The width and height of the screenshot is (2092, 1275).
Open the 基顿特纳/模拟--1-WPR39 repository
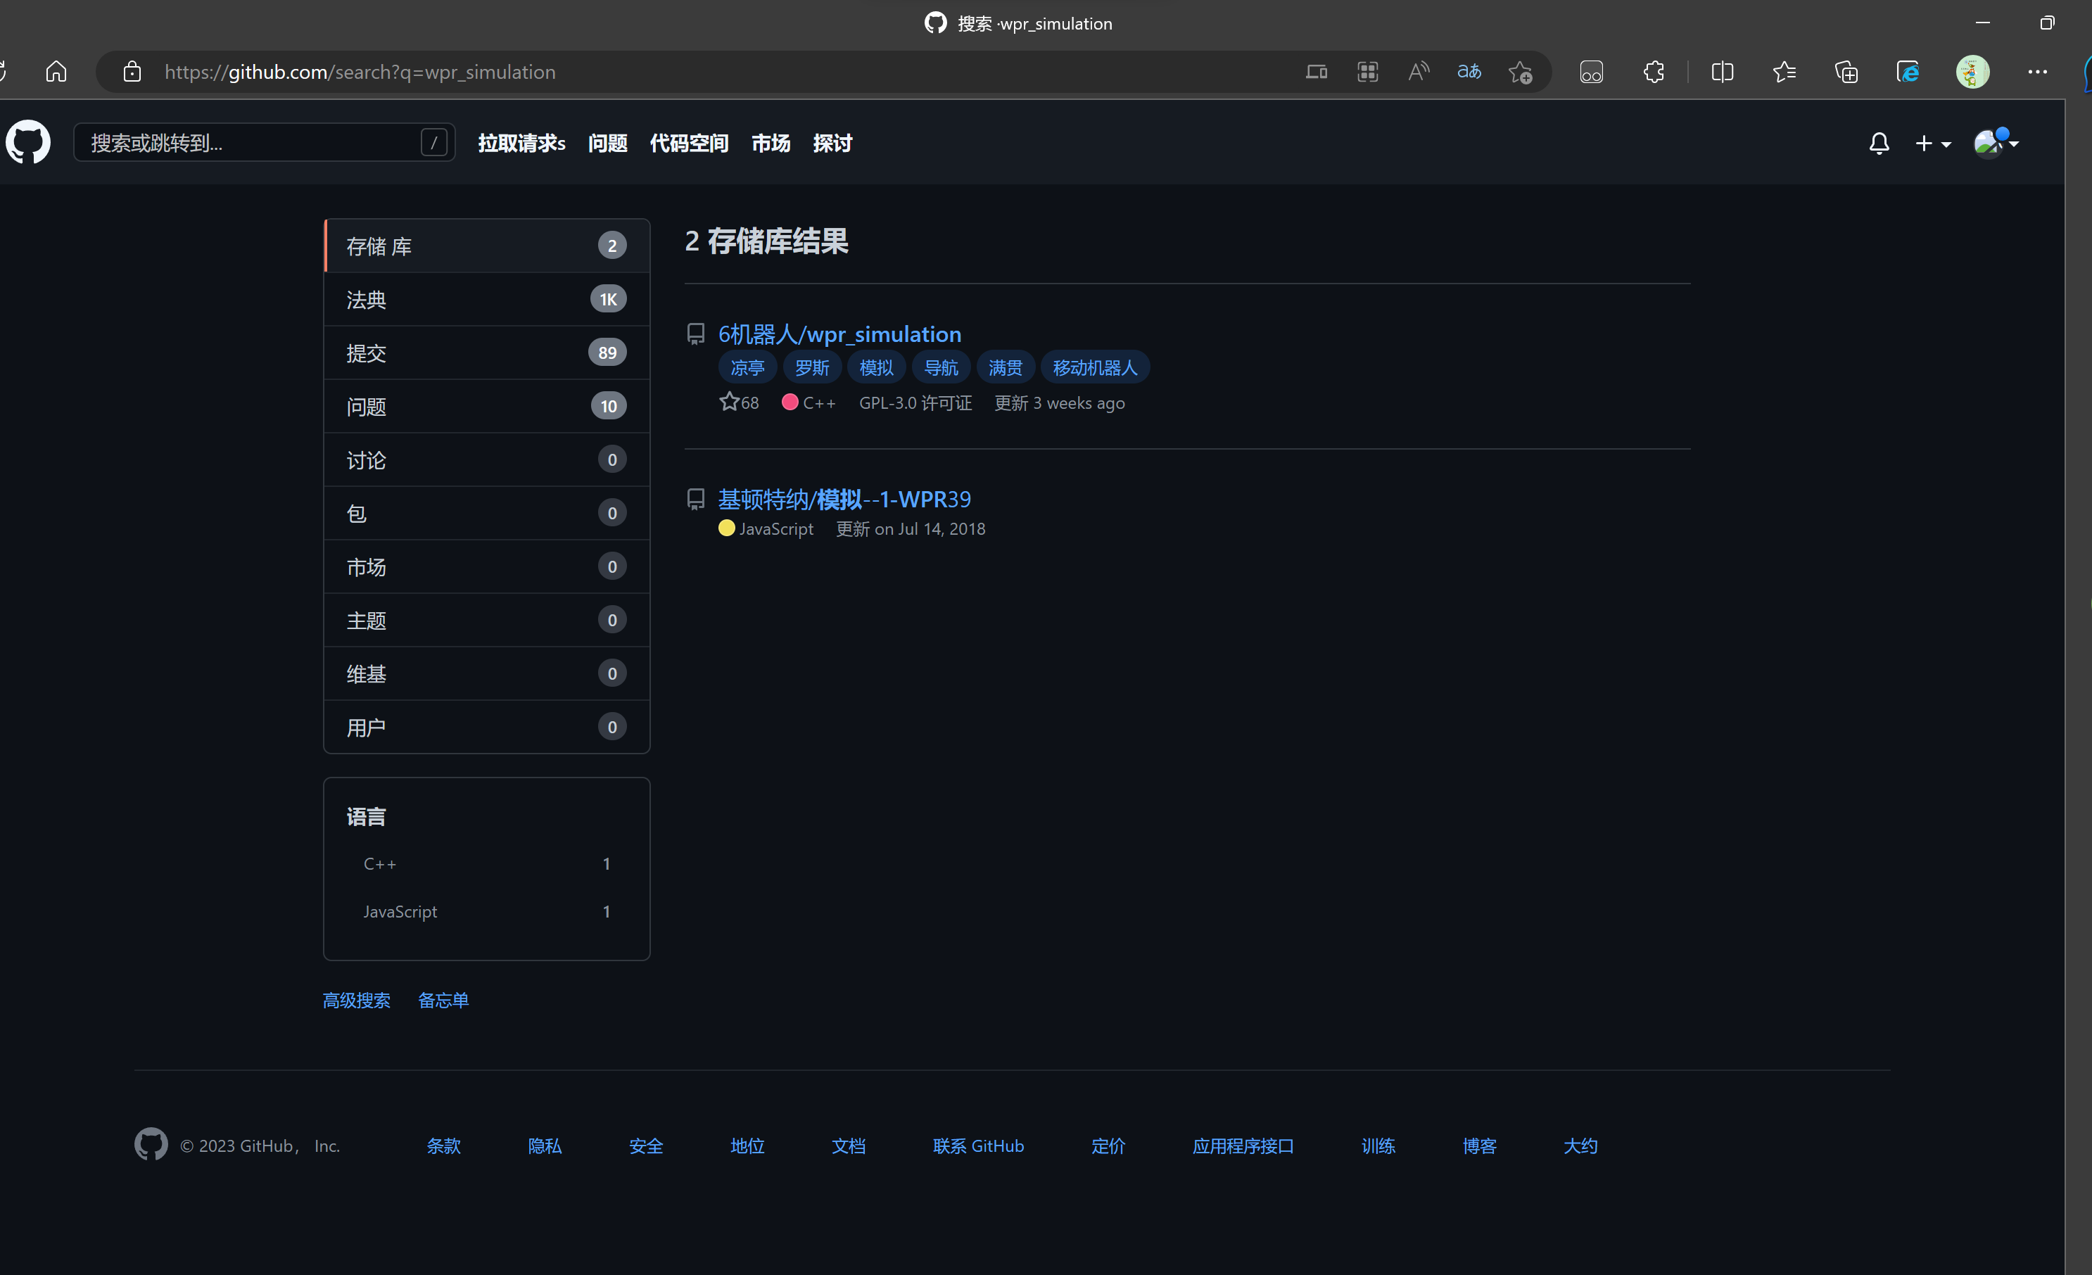coord(844,499)
